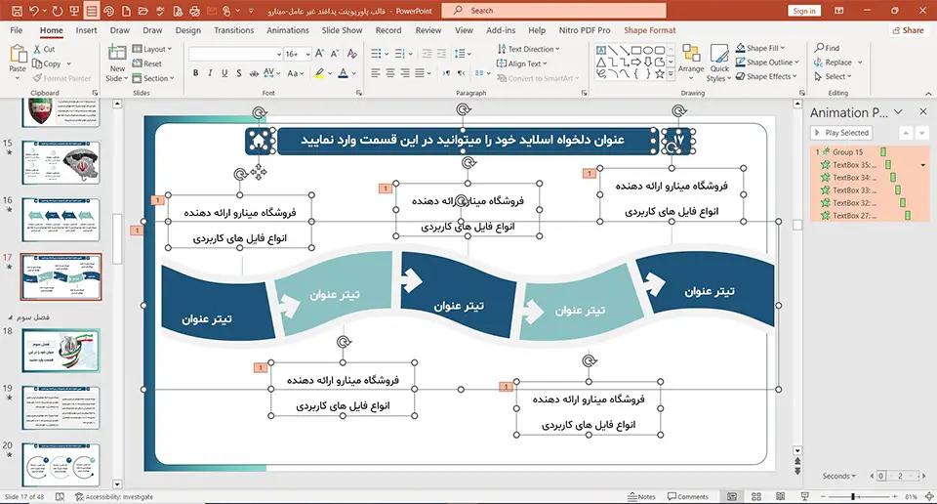
Task: Click Find in the Editing group
Action: click(x=827, y=48)
